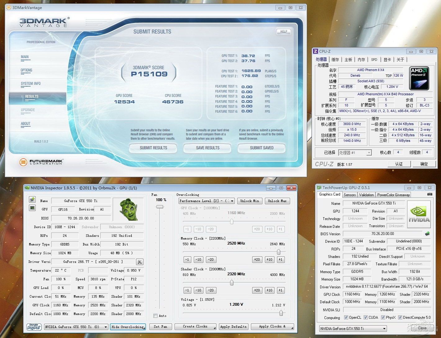
Task: Click Shader Clock +10 button
Action: point(269,290)
